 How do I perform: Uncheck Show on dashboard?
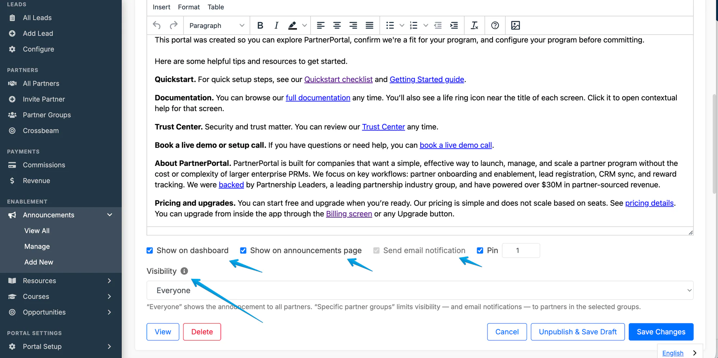coord(150,250)
